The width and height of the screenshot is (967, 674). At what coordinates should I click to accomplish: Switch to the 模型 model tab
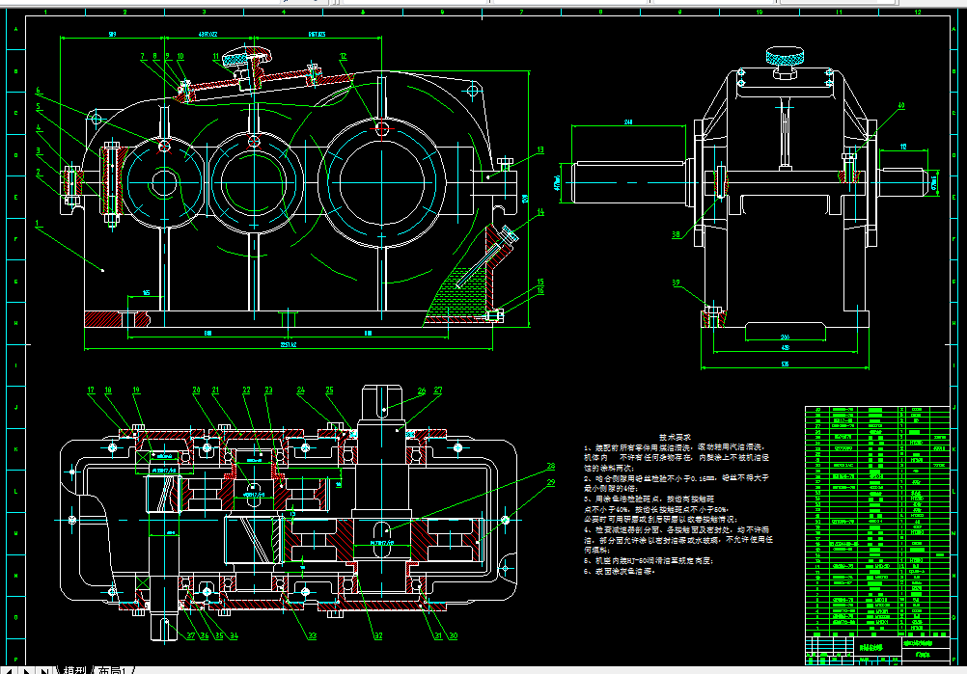[74, 670]
